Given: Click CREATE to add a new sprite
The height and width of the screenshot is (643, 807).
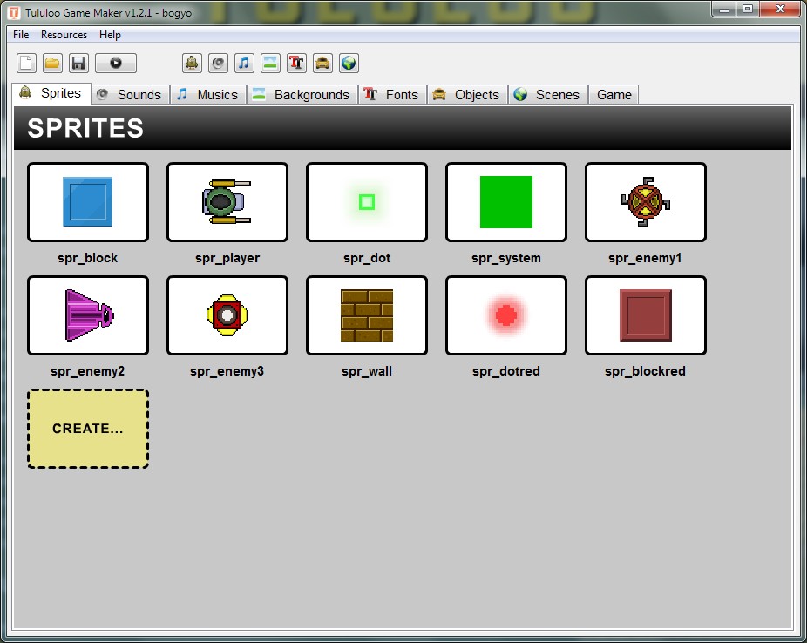Looking at the screenshot, I should pos(87,428).
